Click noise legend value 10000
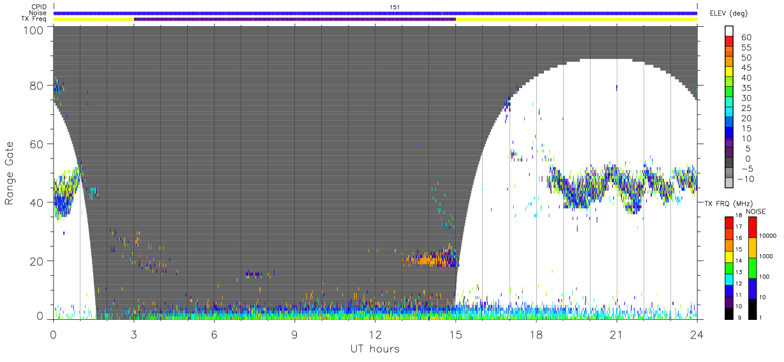Screen dimensions: 784x362 click(x=767, y=236)
